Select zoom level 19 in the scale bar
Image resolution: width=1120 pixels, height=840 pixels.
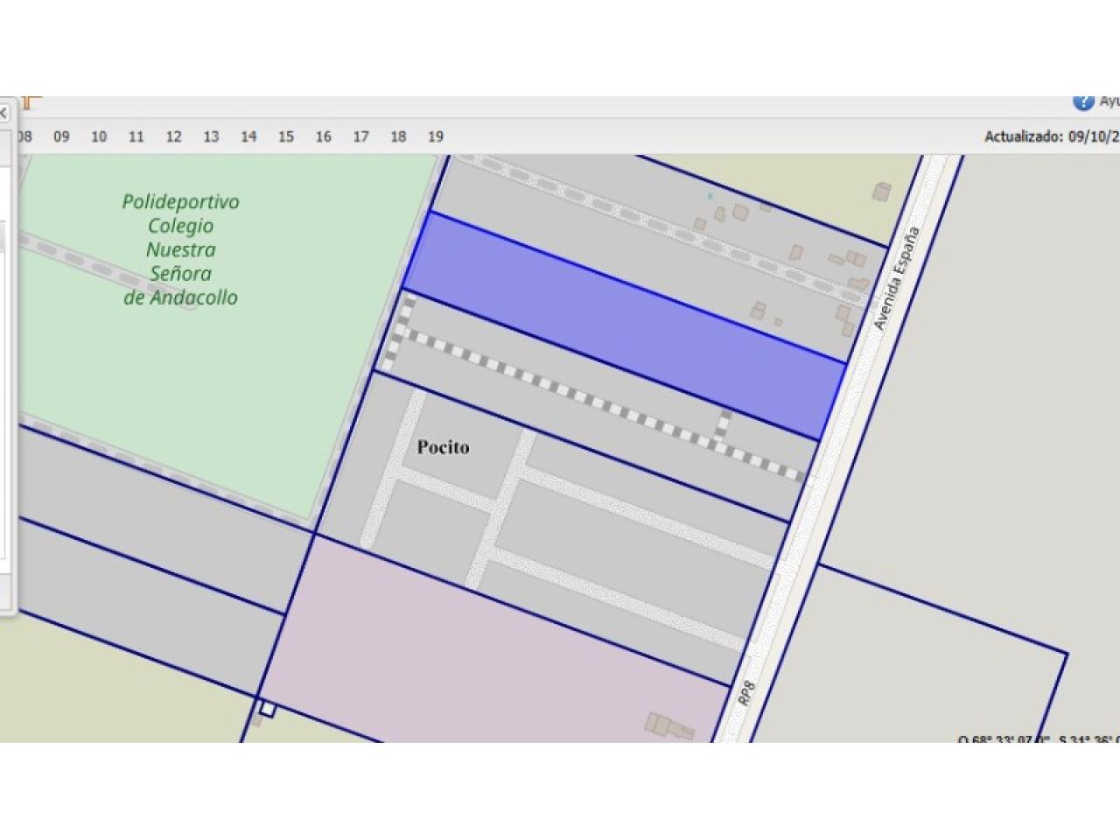[x=436, y=136]
